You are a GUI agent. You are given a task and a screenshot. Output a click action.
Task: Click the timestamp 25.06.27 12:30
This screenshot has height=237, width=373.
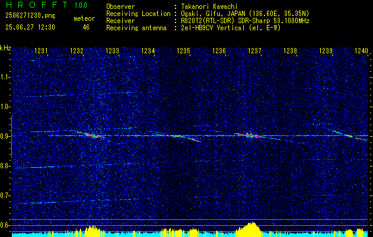tap(30, 27)
